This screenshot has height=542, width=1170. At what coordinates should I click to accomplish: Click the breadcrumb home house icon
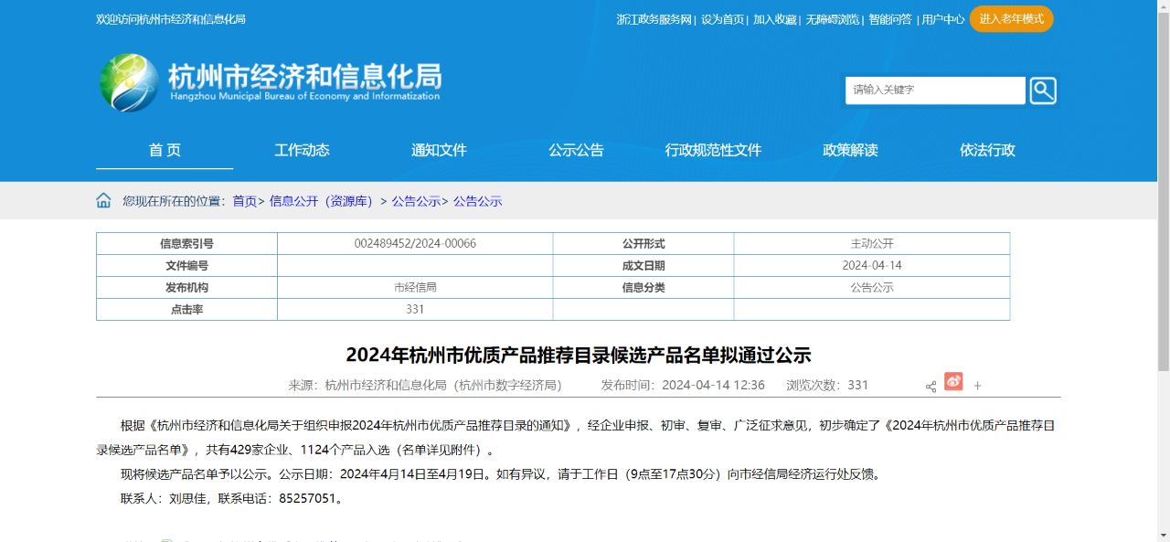[x=103, y=201]
